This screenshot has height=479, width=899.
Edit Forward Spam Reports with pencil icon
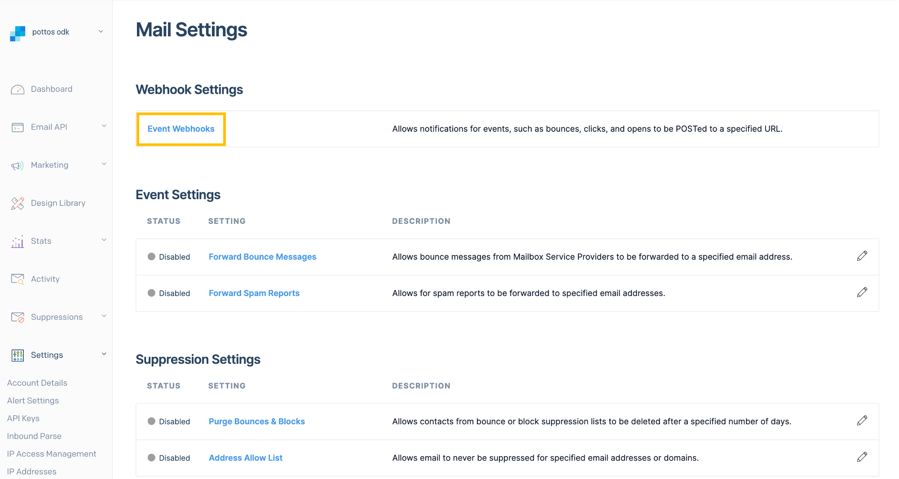[862, 292]
